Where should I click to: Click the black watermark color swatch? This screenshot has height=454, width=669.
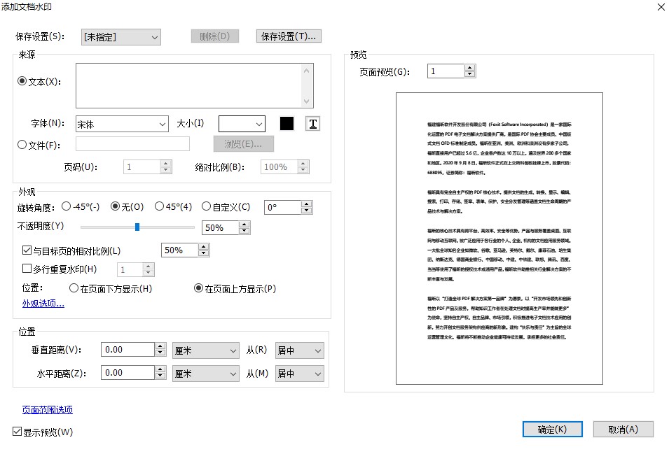pos(287,123)
